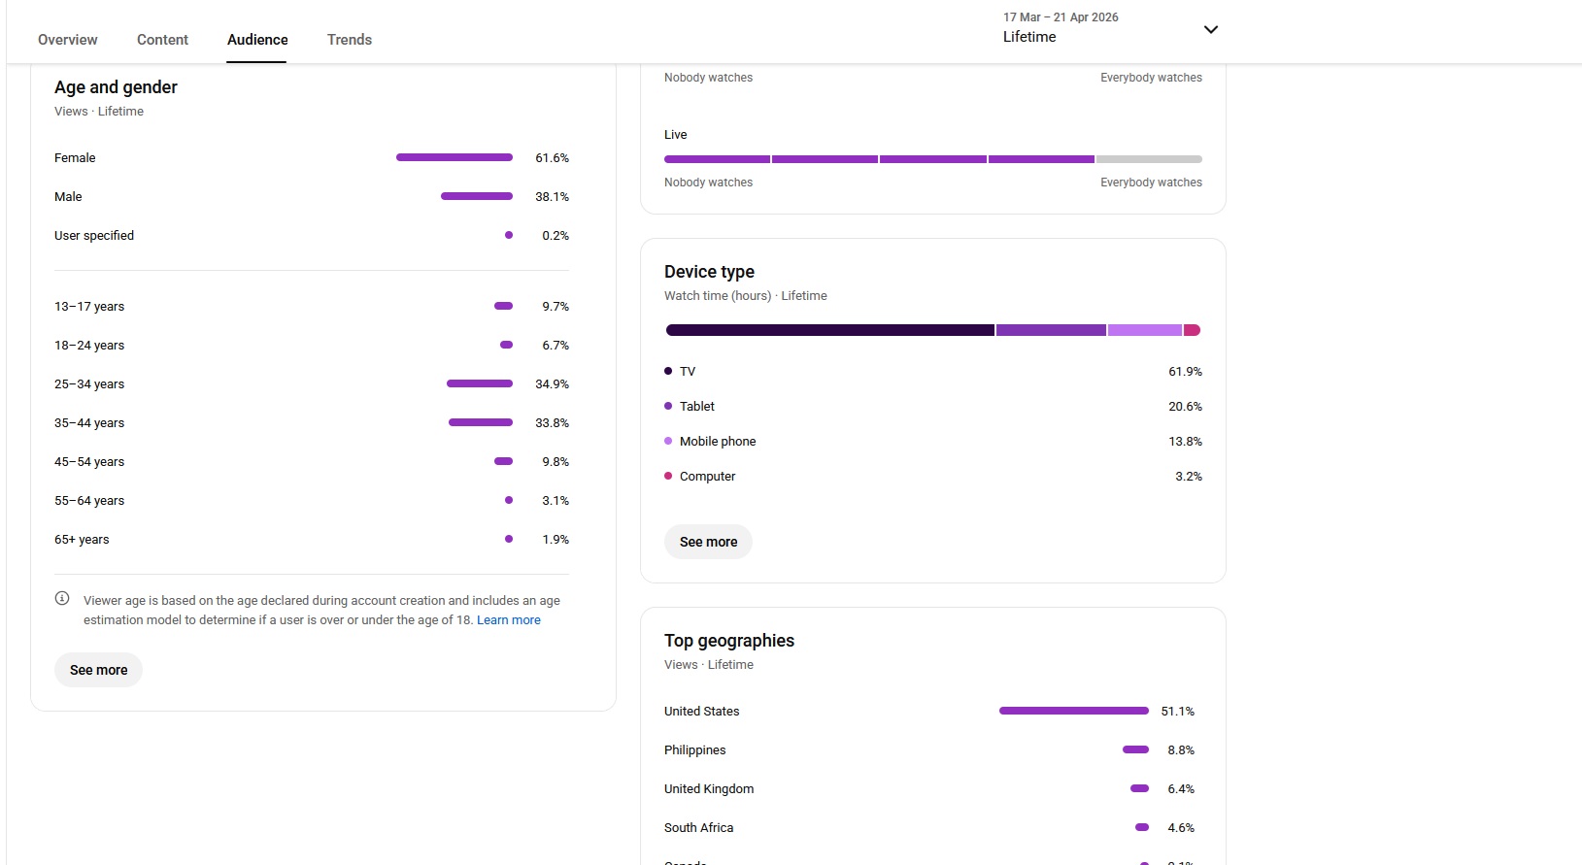Click the Philippines geography row

click(929, 749)
